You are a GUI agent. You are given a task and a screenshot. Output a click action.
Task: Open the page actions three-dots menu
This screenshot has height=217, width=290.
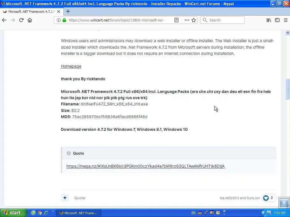point(187,20)
